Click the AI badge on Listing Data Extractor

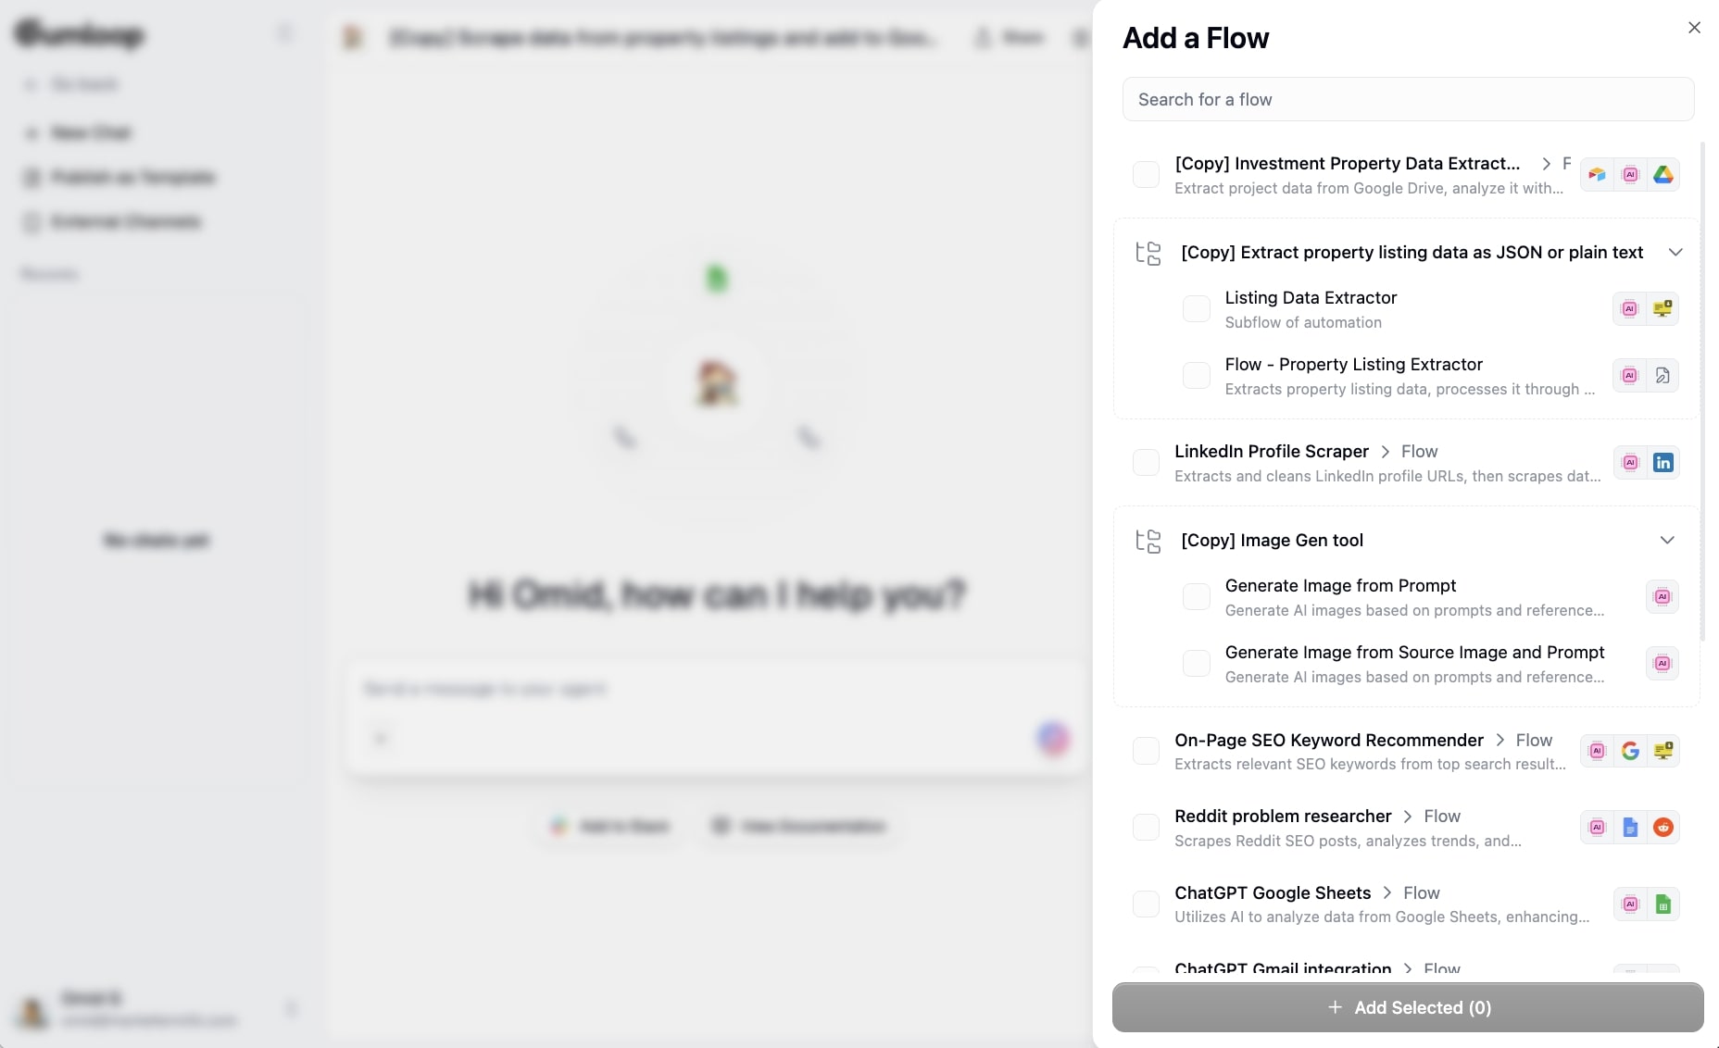[x=1630, y=308]
